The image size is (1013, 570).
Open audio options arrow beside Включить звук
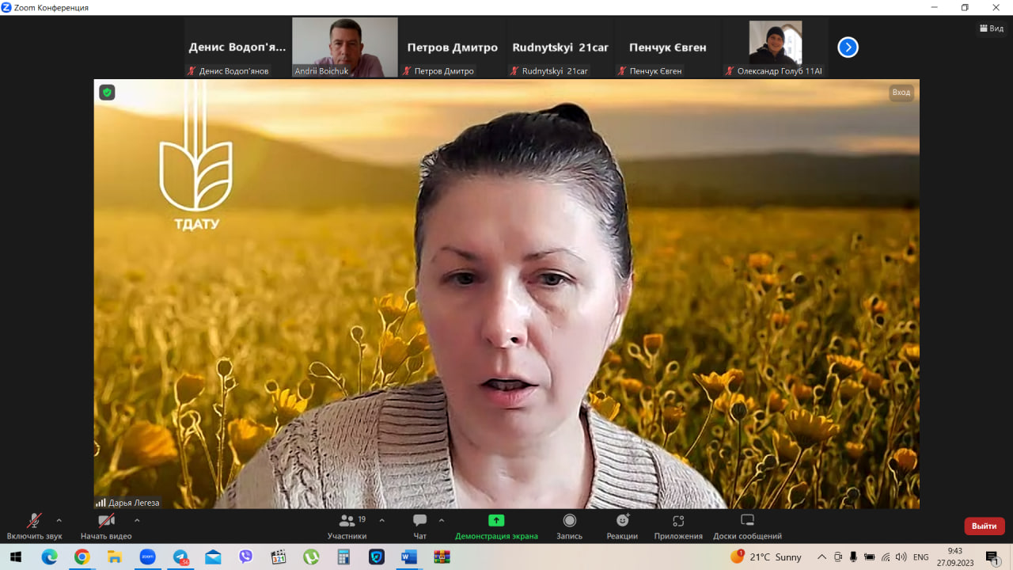pyautogui.click(x=59, y=520)
